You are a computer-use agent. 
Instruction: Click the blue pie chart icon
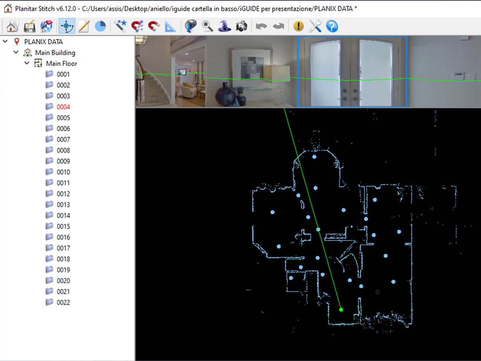click(x=100, y=26)
